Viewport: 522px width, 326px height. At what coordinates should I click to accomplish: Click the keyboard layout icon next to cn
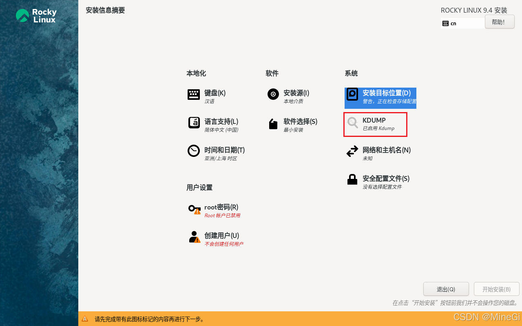tap(445, 24)
